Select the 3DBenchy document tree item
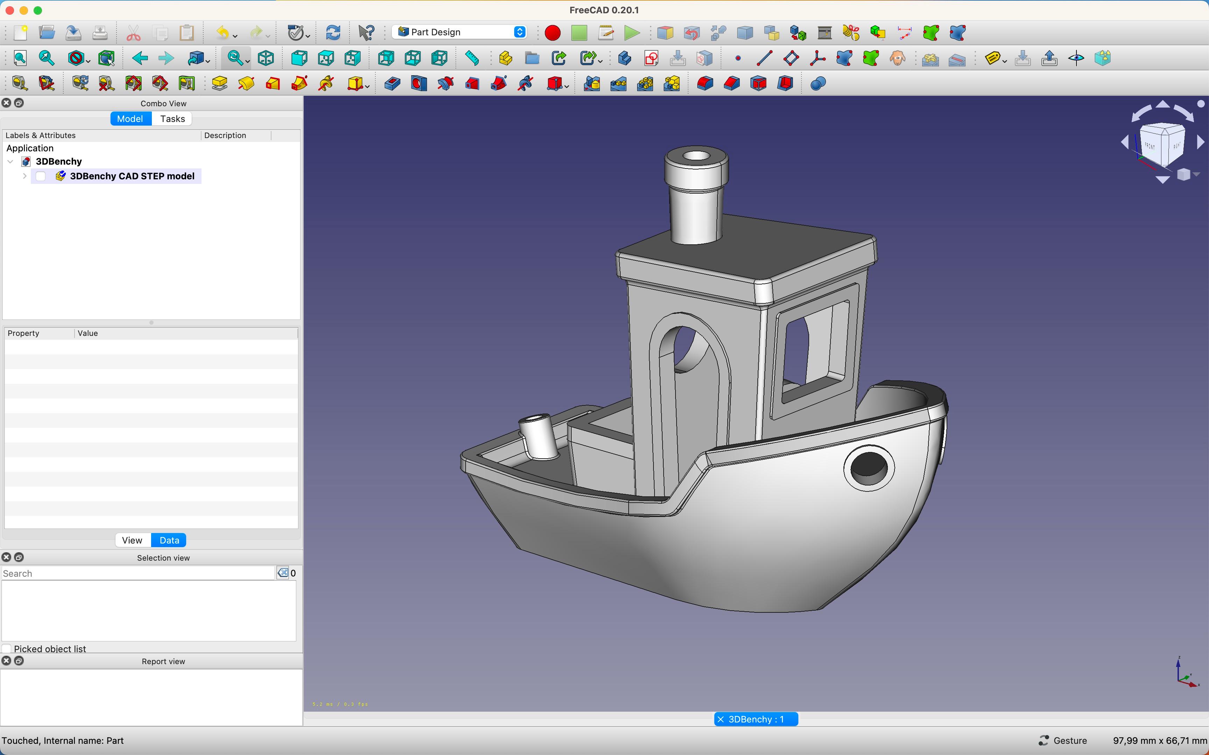1209x755 pixels. (x=58, y=161)
